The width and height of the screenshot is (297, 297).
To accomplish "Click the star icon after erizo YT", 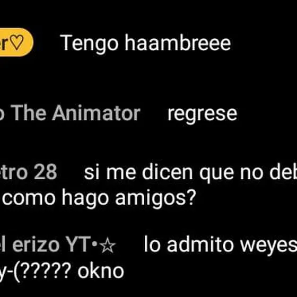I will click(107, 246).
